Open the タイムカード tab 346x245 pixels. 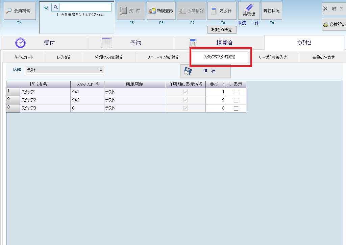(24, 57)
